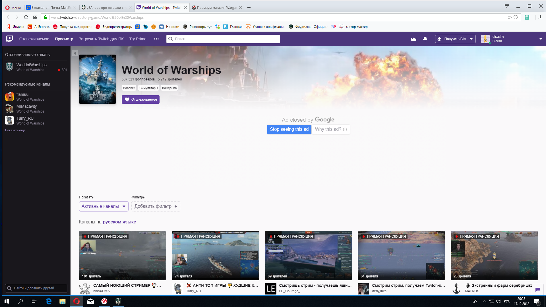
Task: Open M4TROS stream thumbnail
Action: coord(494,256)
